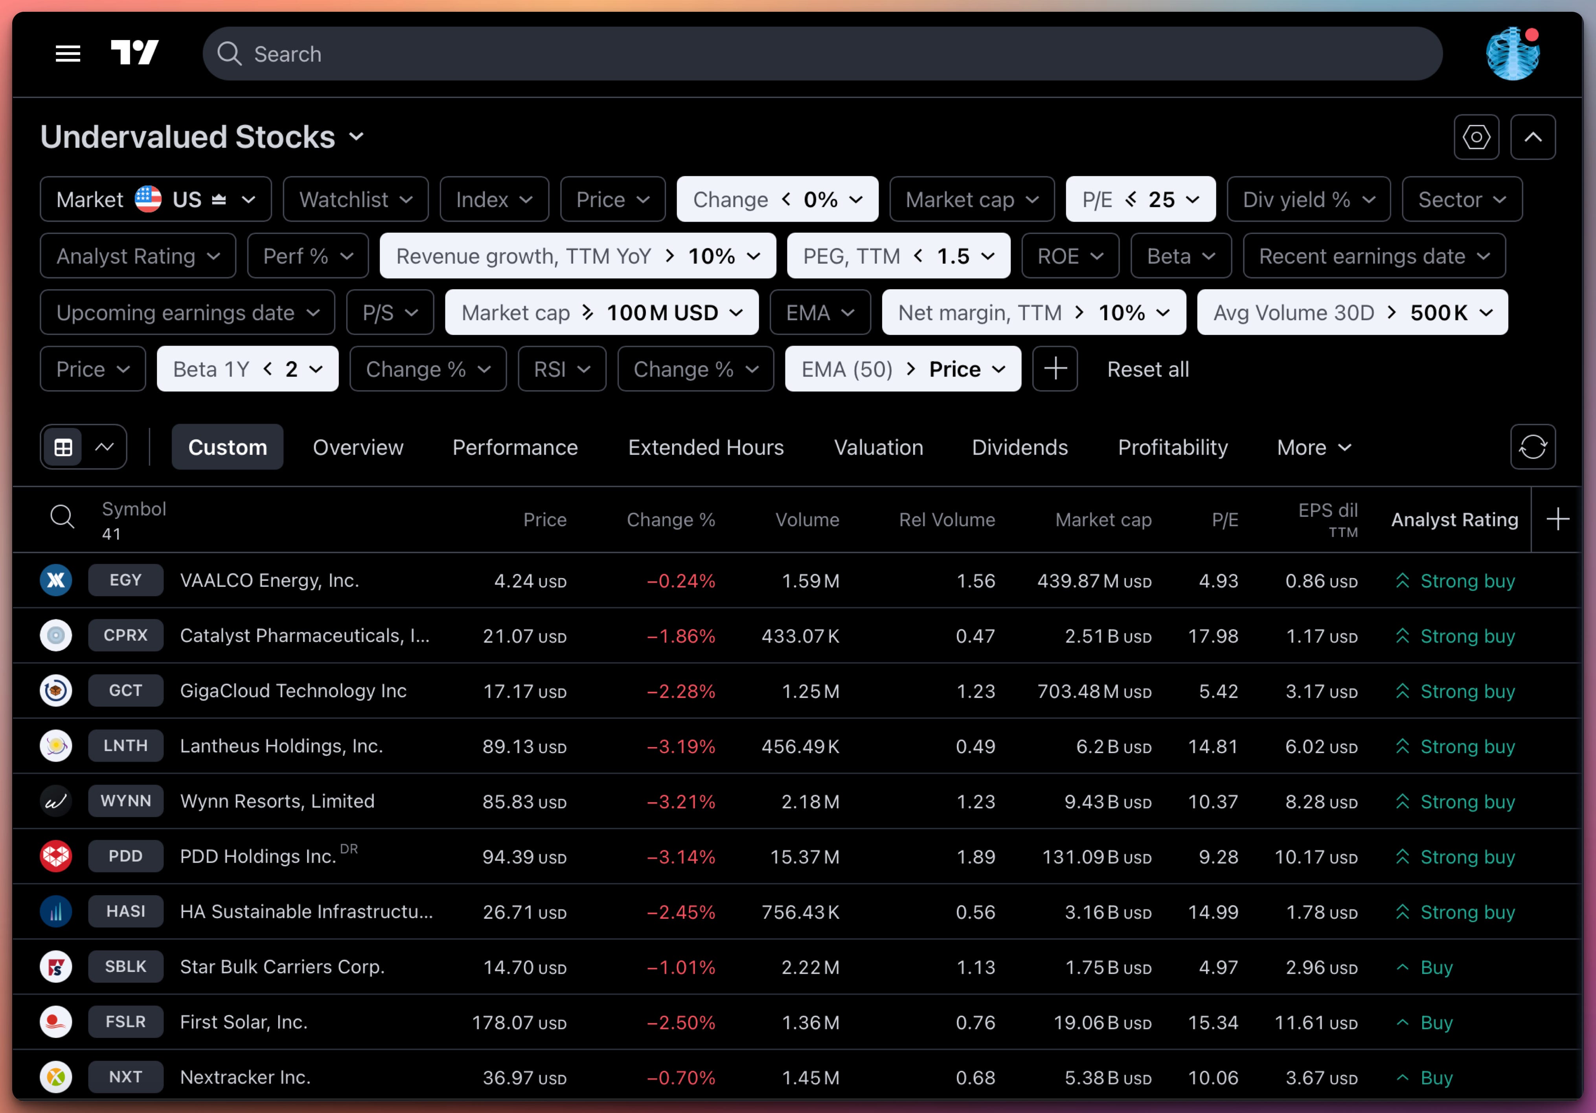Open screener settings hexagon icon

pyautogui.click(x=1476, y=137)
